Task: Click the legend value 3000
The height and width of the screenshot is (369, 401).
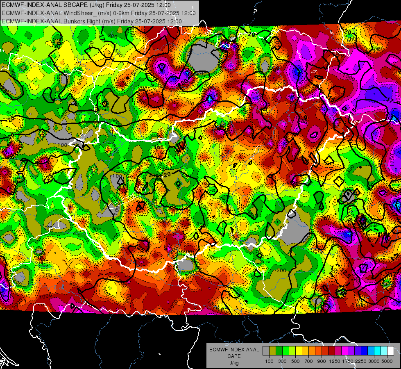Action: click(374, 361)
